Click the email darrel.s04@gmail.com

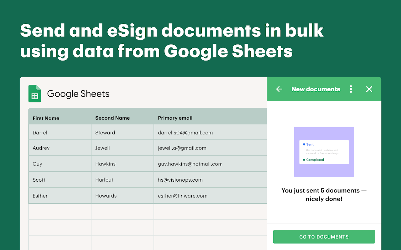[x=185, y=132]
